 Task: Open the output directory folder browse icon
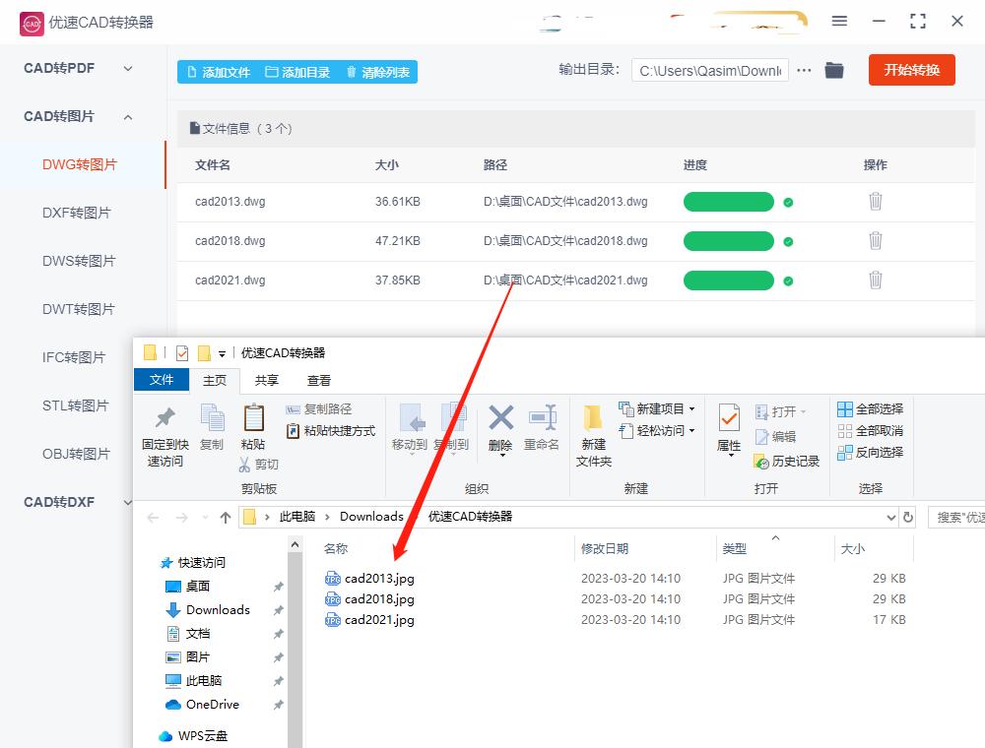click(834, 70)
